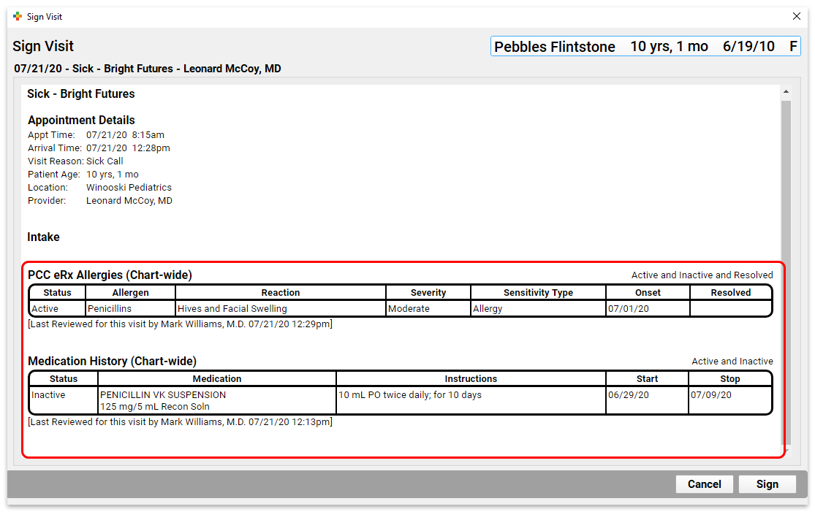Click the Penicillins allergen cell
The height and width of the screenshot is (512, 815).
(130, 308)
